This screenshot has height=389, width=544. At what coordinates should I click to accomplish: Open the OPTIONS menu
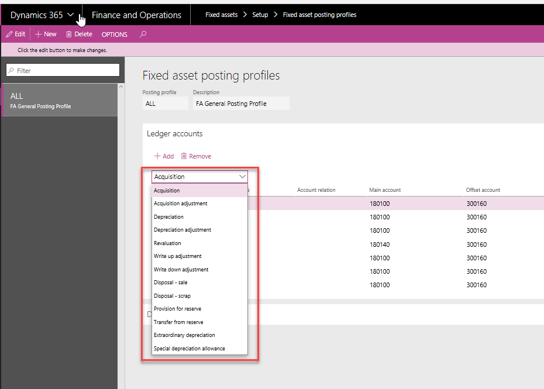click(115, 35)
